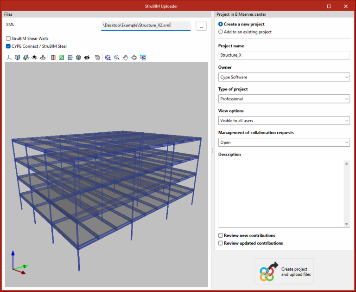Expand the View options dropdown

tap(284, 121)
